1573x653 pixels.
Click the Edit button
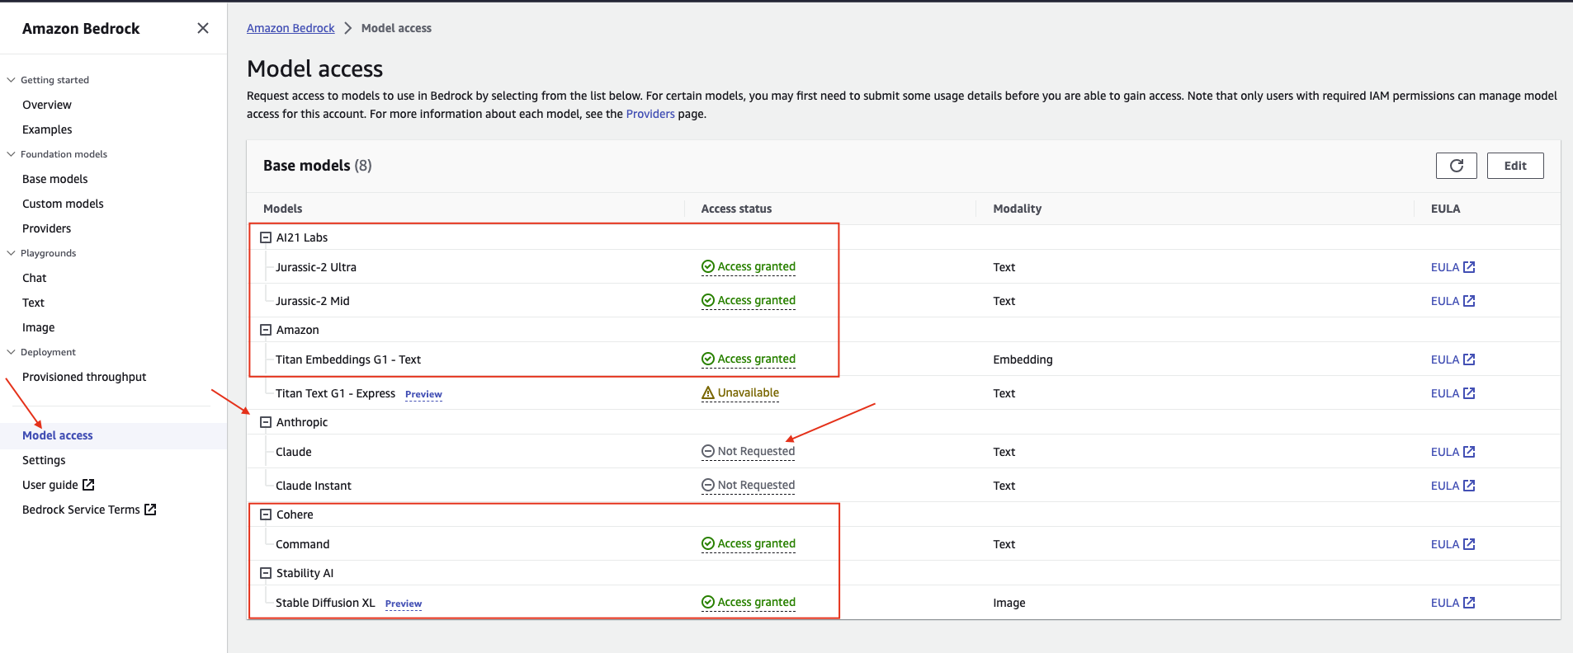[1514, 166]
